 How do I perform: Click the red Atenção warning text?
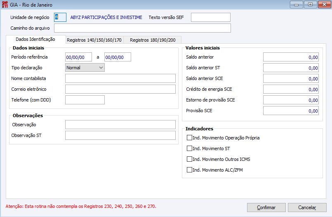[x=81, y=206]
